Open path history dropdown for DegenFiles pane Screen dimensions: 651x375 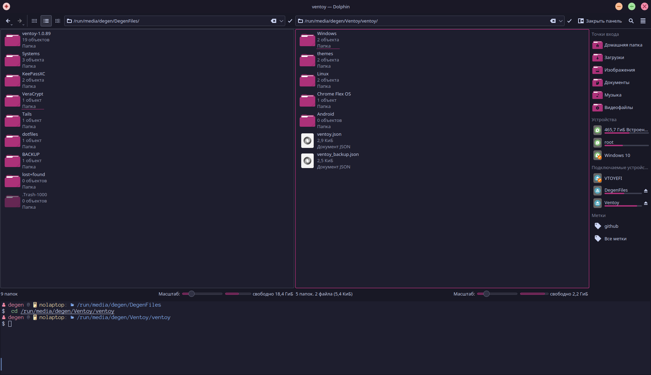[281, 21]
